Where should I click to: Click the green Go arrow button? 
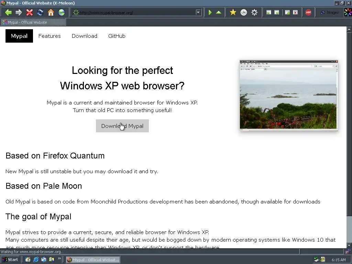[210, 12]
